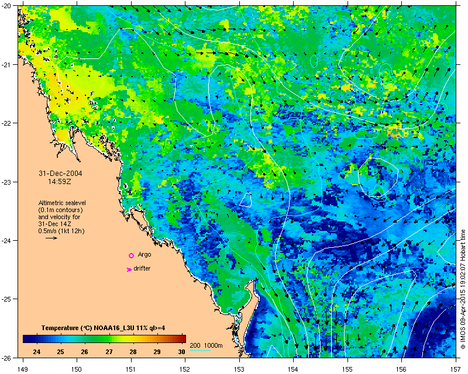The image size is (468, 374).
Task: Click the magenta drifter marker symbol
Action: (129, 269)
